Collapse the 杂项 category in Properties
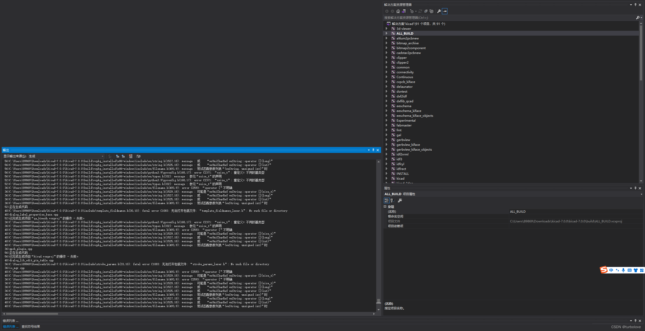This screenshot has width=645, height=331. (385, 207)
